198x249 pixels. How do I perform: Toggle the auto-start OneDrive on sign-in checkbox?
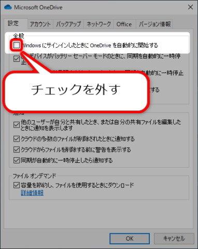click(17, 45)
